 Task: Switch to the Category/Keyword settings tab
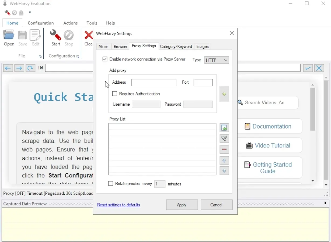176,47
